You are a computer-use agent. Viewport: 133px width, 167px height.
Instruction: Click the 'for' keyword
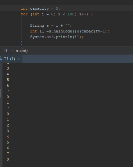coord(24,14)
